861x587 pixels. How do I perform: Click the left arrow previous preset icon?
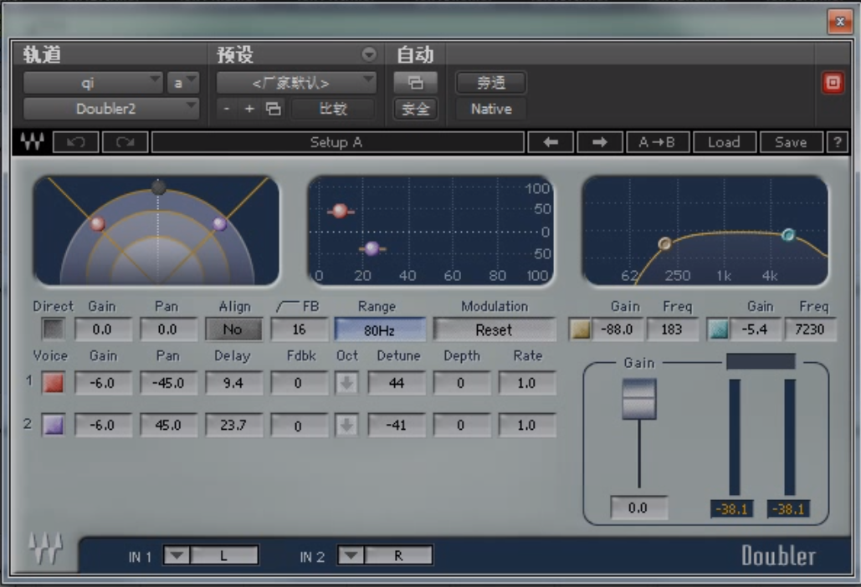click(x=551, y=142)
